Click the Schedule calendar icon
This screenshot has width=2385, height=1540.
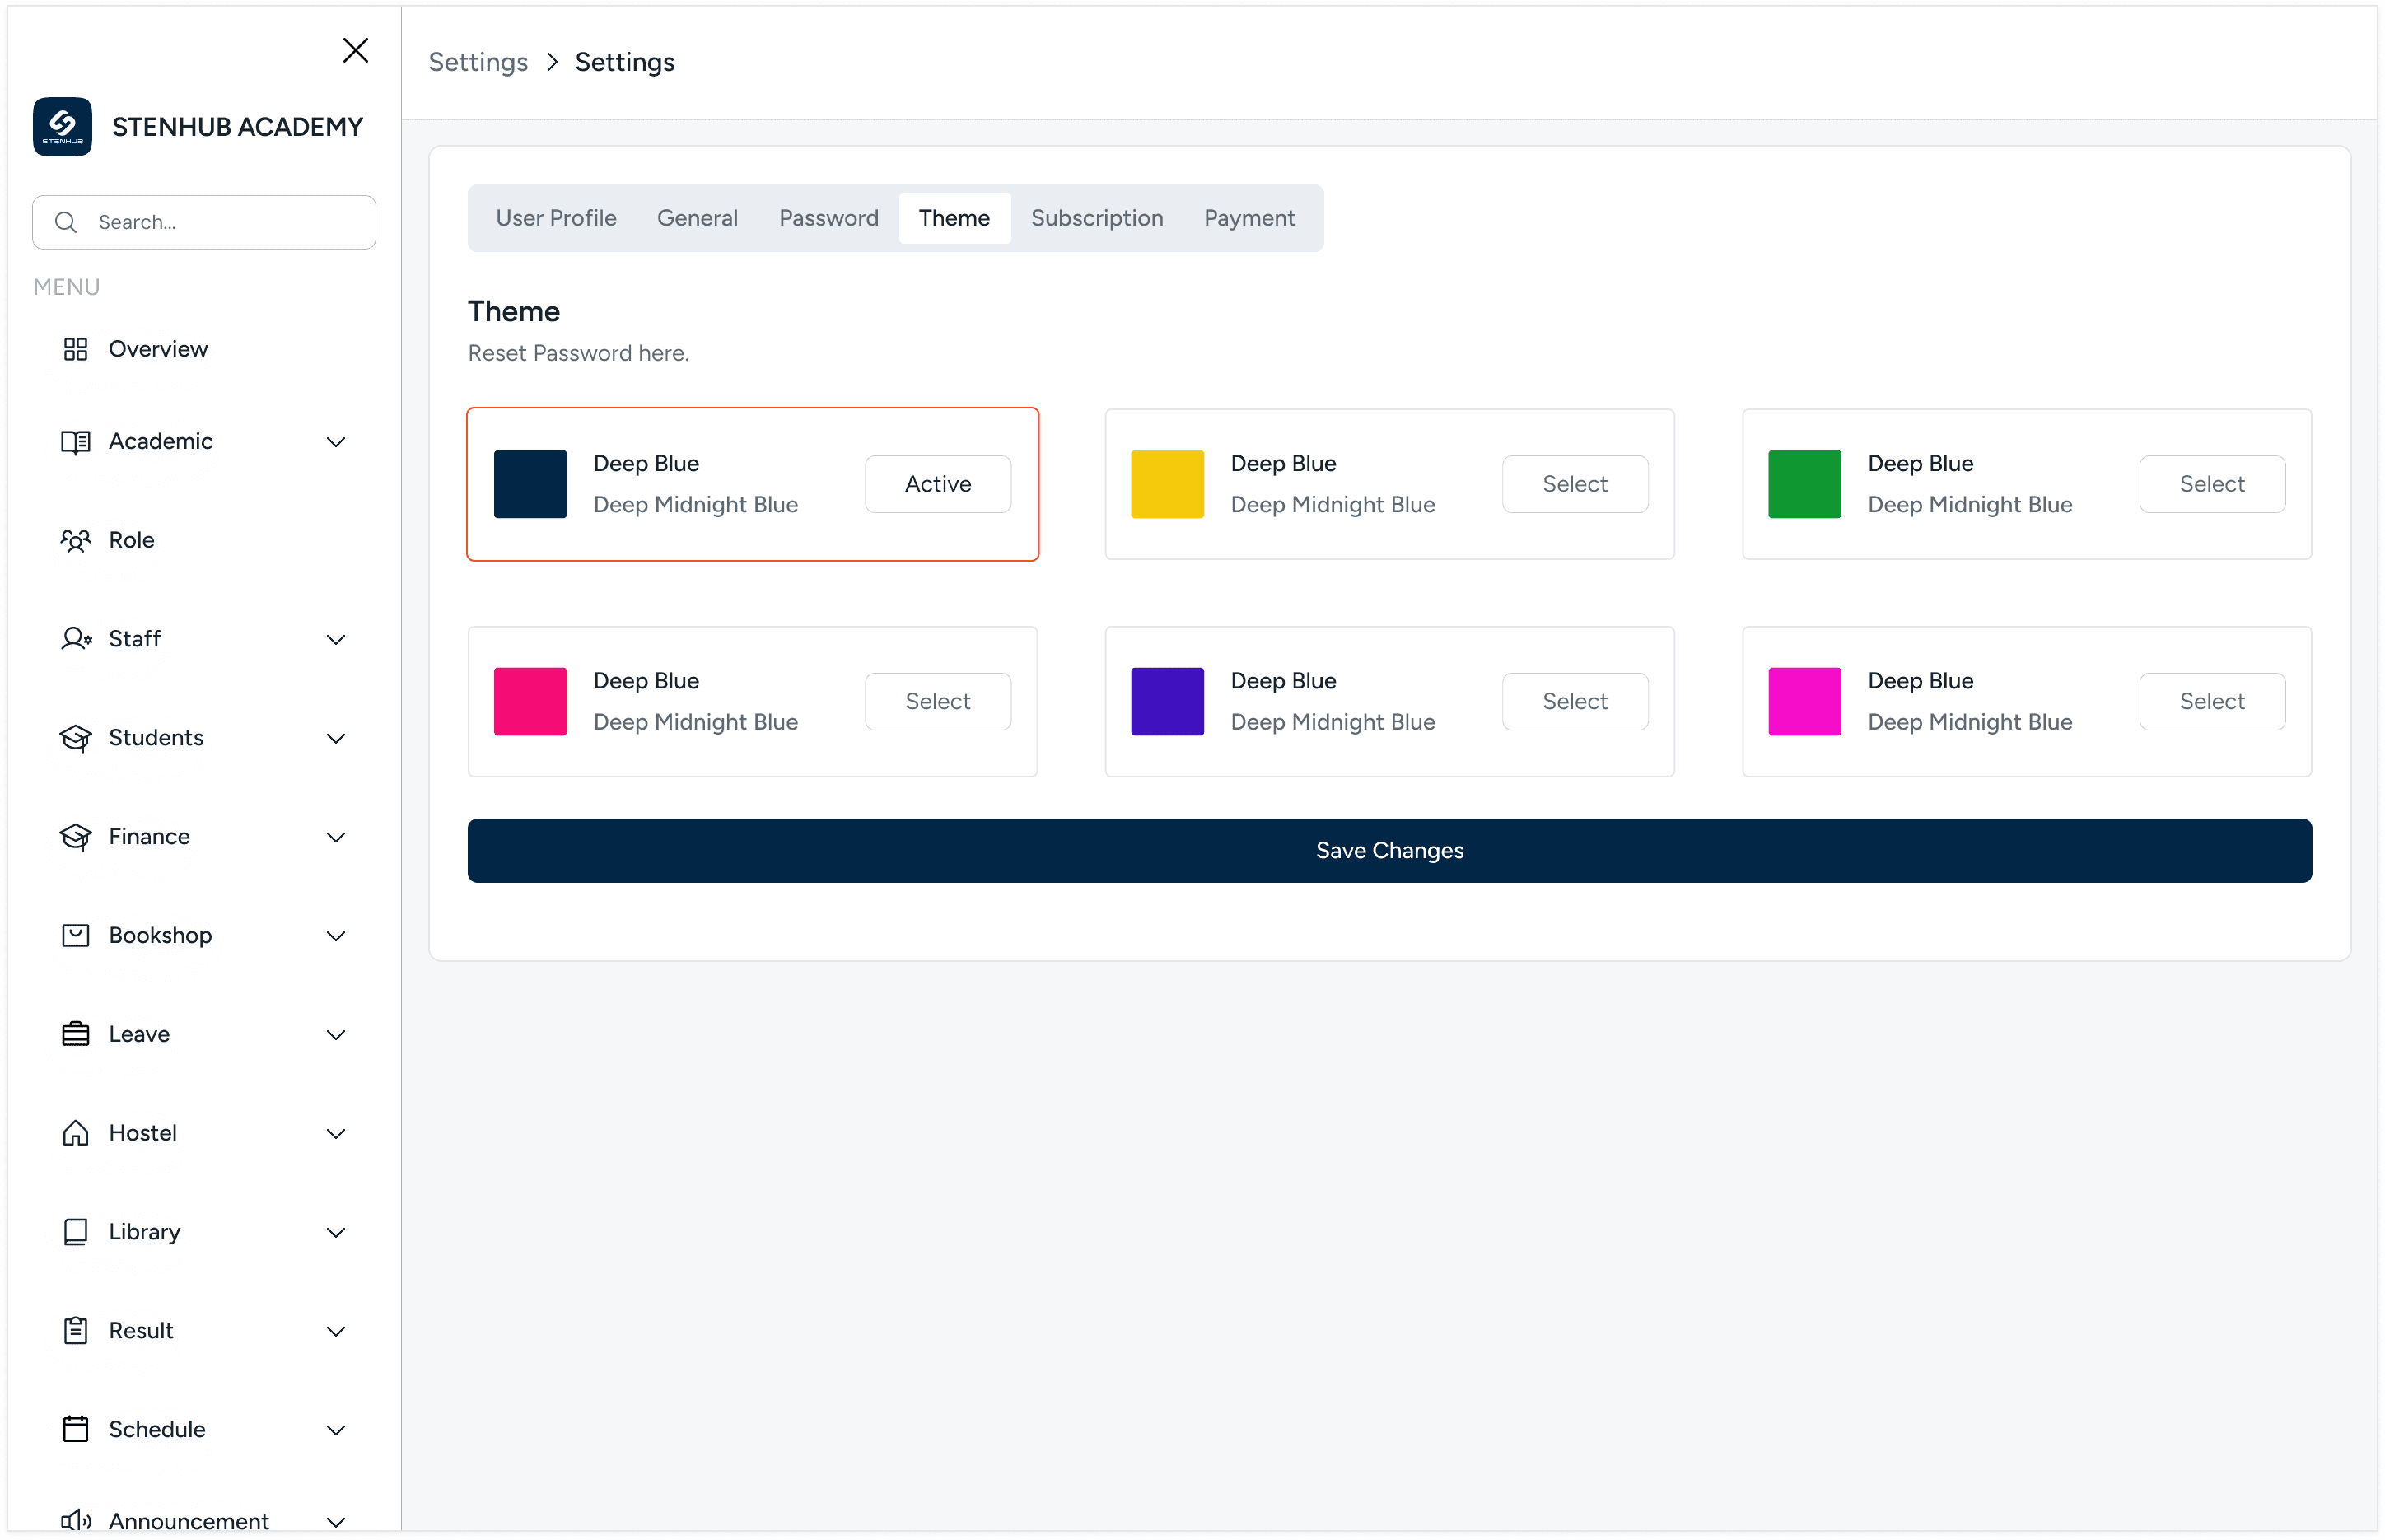tap(75, 1429)
